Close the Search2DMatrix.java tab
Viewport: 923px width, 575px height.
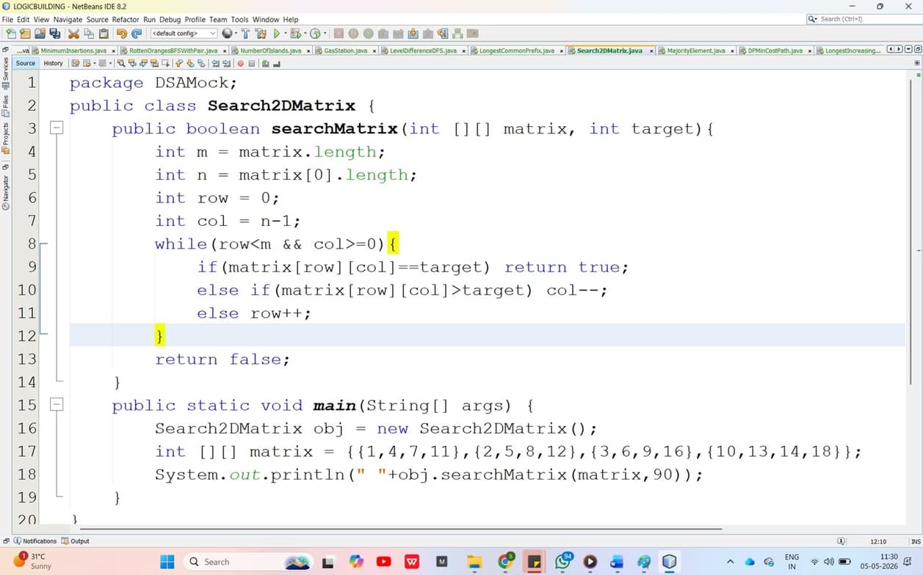[651, 51]
